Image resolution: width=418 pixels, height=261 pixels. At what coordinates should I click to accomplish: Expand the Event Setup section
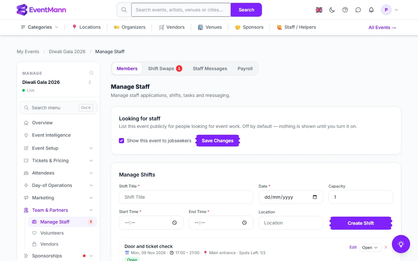coord(58,148)
